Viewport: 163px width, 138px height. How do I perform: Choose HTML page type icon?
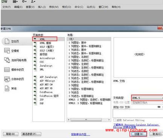pos(35,39)
